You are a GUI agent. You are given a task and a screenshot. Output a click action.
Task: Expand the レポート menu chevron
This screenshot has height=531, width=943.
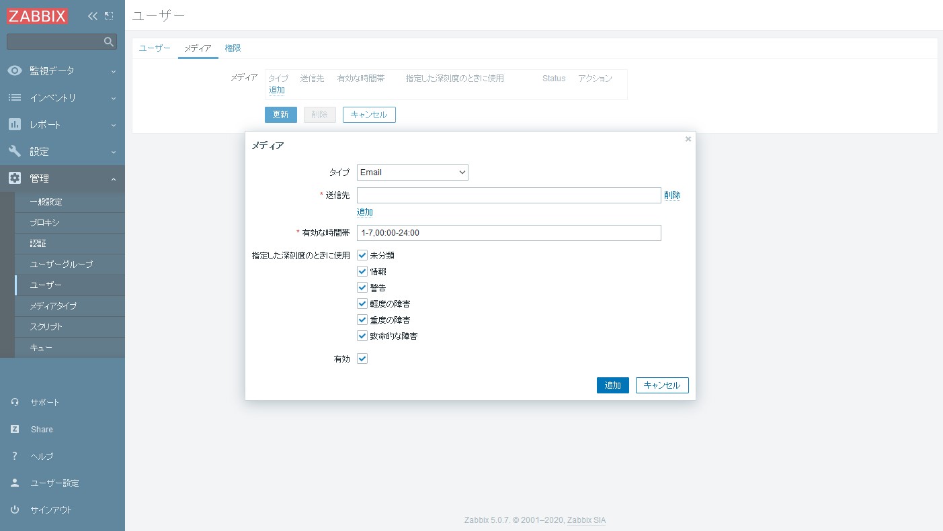click(113, 125)
